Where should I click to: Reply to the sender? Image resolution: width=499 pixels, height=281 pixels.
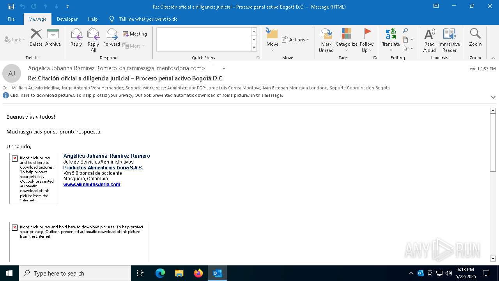tap(76, 37)
